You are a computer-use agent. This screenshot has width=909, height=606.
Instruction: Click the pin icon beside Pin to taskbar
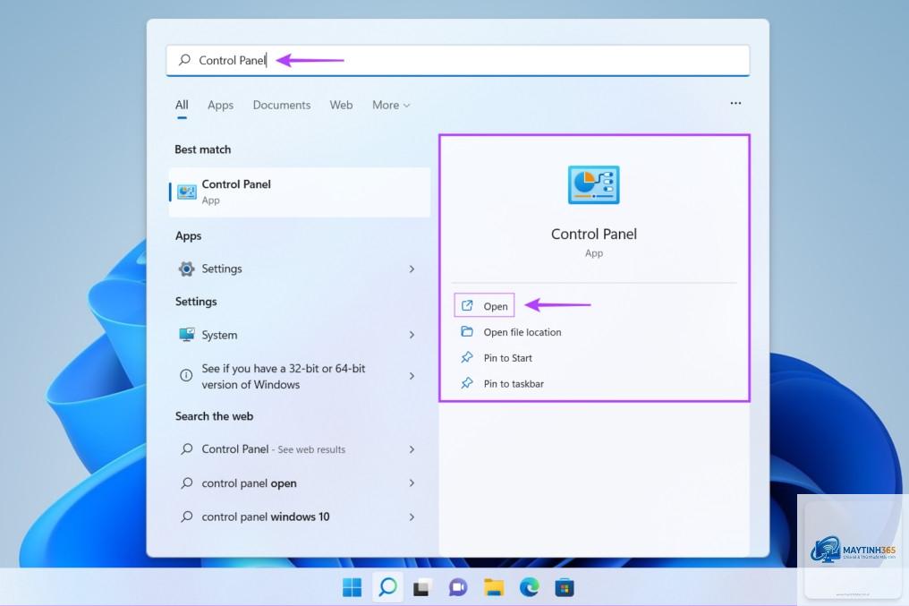467,383
